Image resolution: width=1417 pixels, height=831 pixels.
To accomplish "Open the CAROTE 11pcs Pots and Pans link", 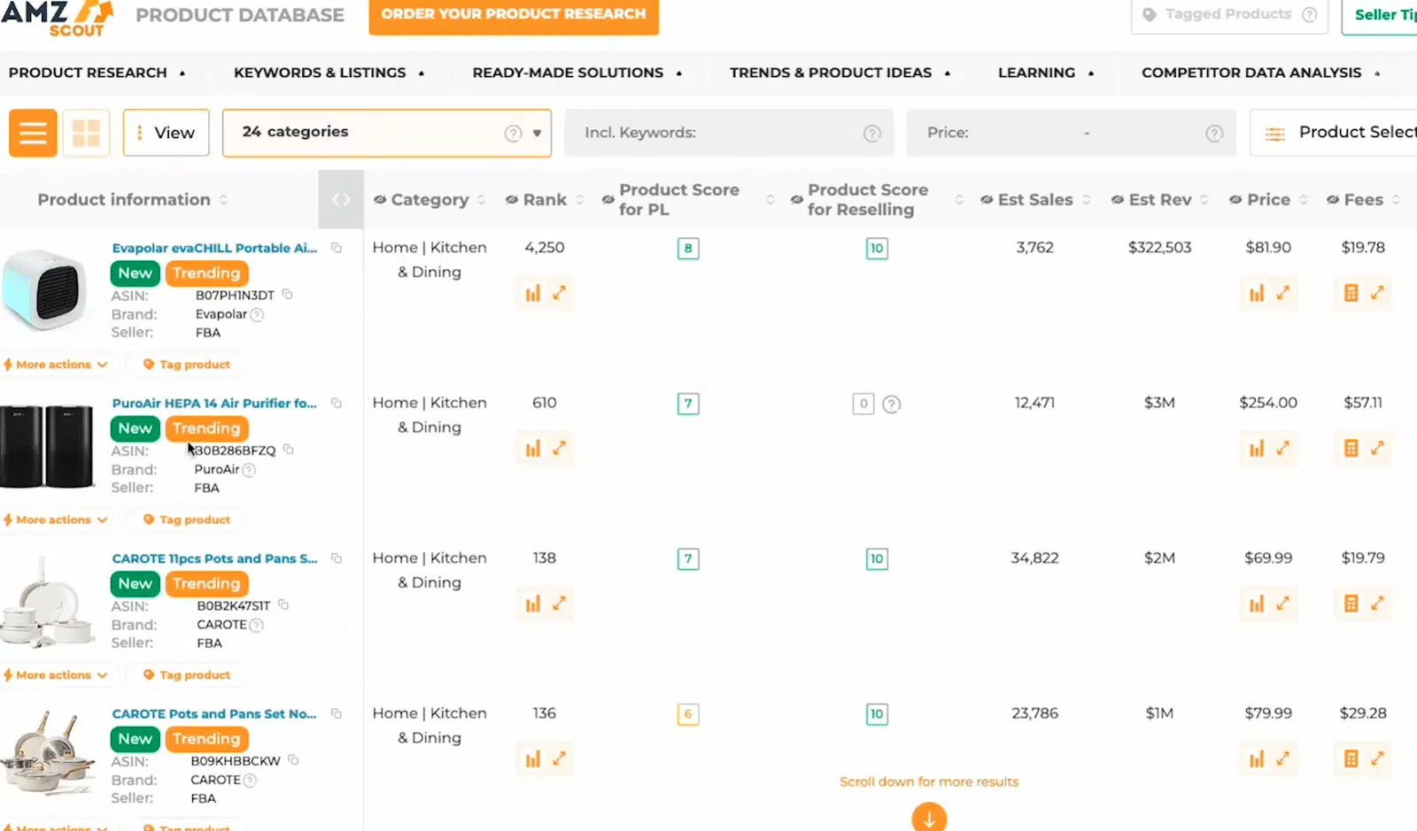I will coord(213,558).
